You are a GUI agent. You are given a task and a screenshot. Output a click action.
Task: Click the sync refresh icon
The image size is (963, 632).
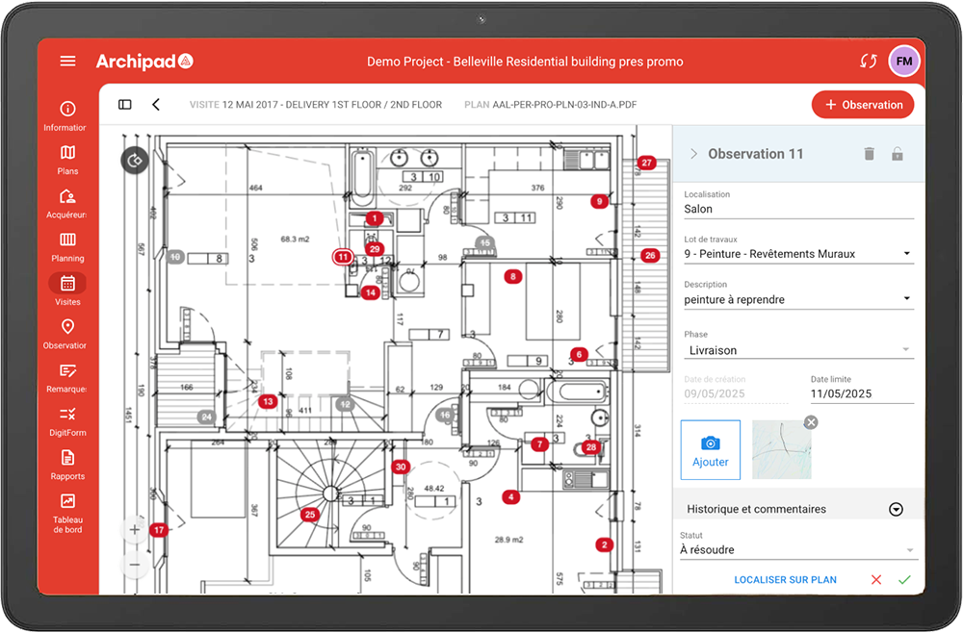pyautogui.click(x=869, y=61)
